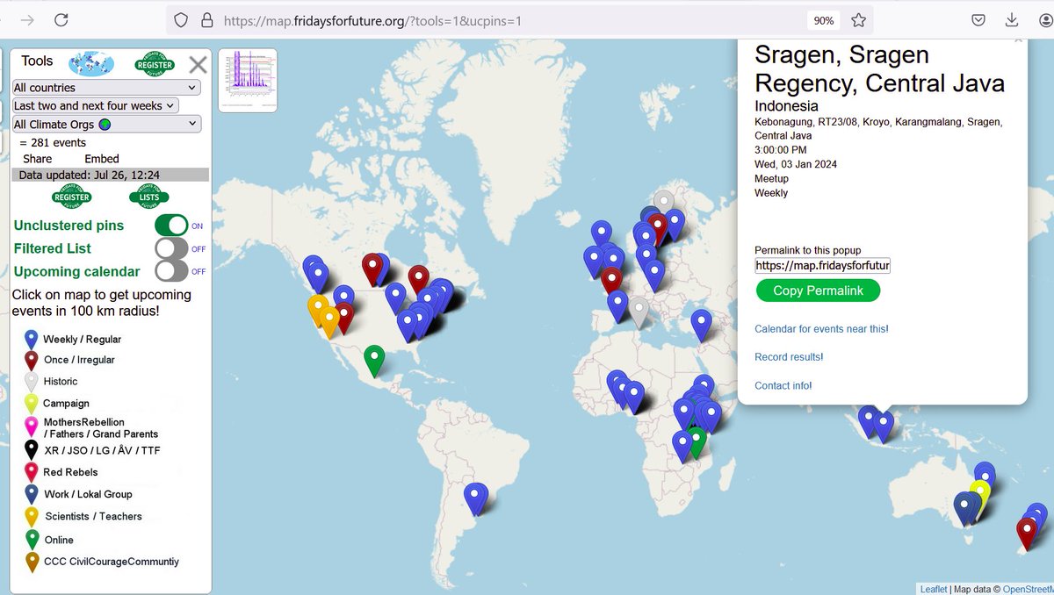
Task: Open the All countries dropdown
Action: 106,88
